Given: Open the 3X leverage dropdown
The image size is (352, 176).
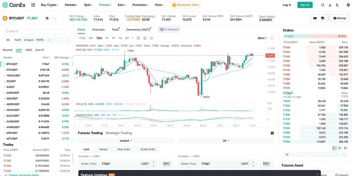Looking at the screenshot, I should click(x=226, y=141).
